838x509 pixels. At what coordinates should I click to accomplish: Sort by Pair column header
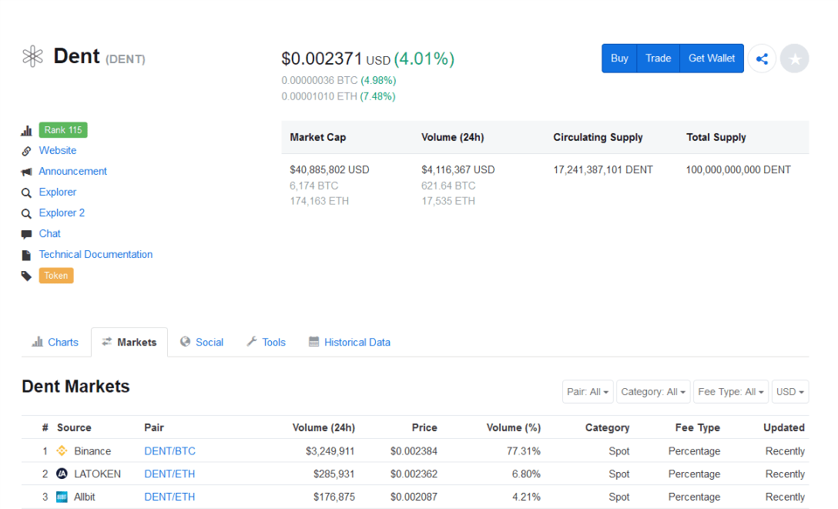coord(154,428)
